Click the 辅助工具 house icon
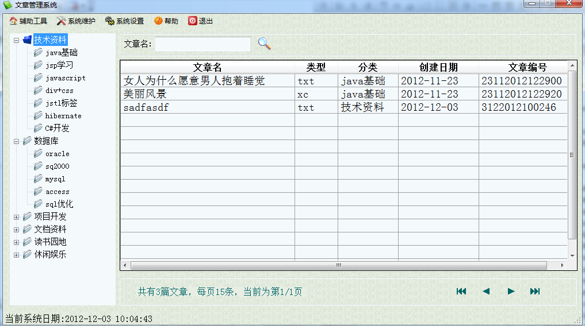Viewport: 585px width, 326px height. 13,21
